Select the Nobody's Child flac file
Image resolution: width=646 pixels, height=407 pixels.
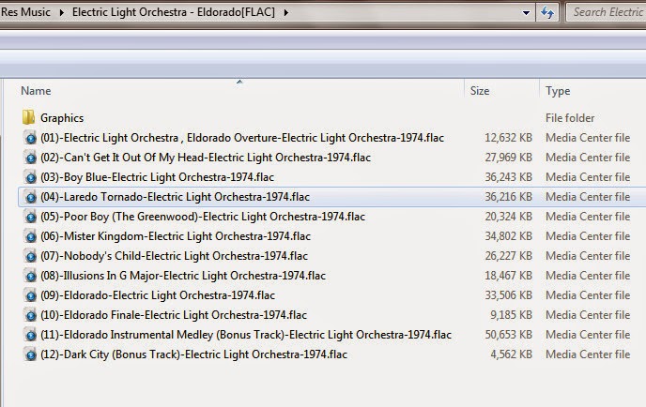coord(176,256)
